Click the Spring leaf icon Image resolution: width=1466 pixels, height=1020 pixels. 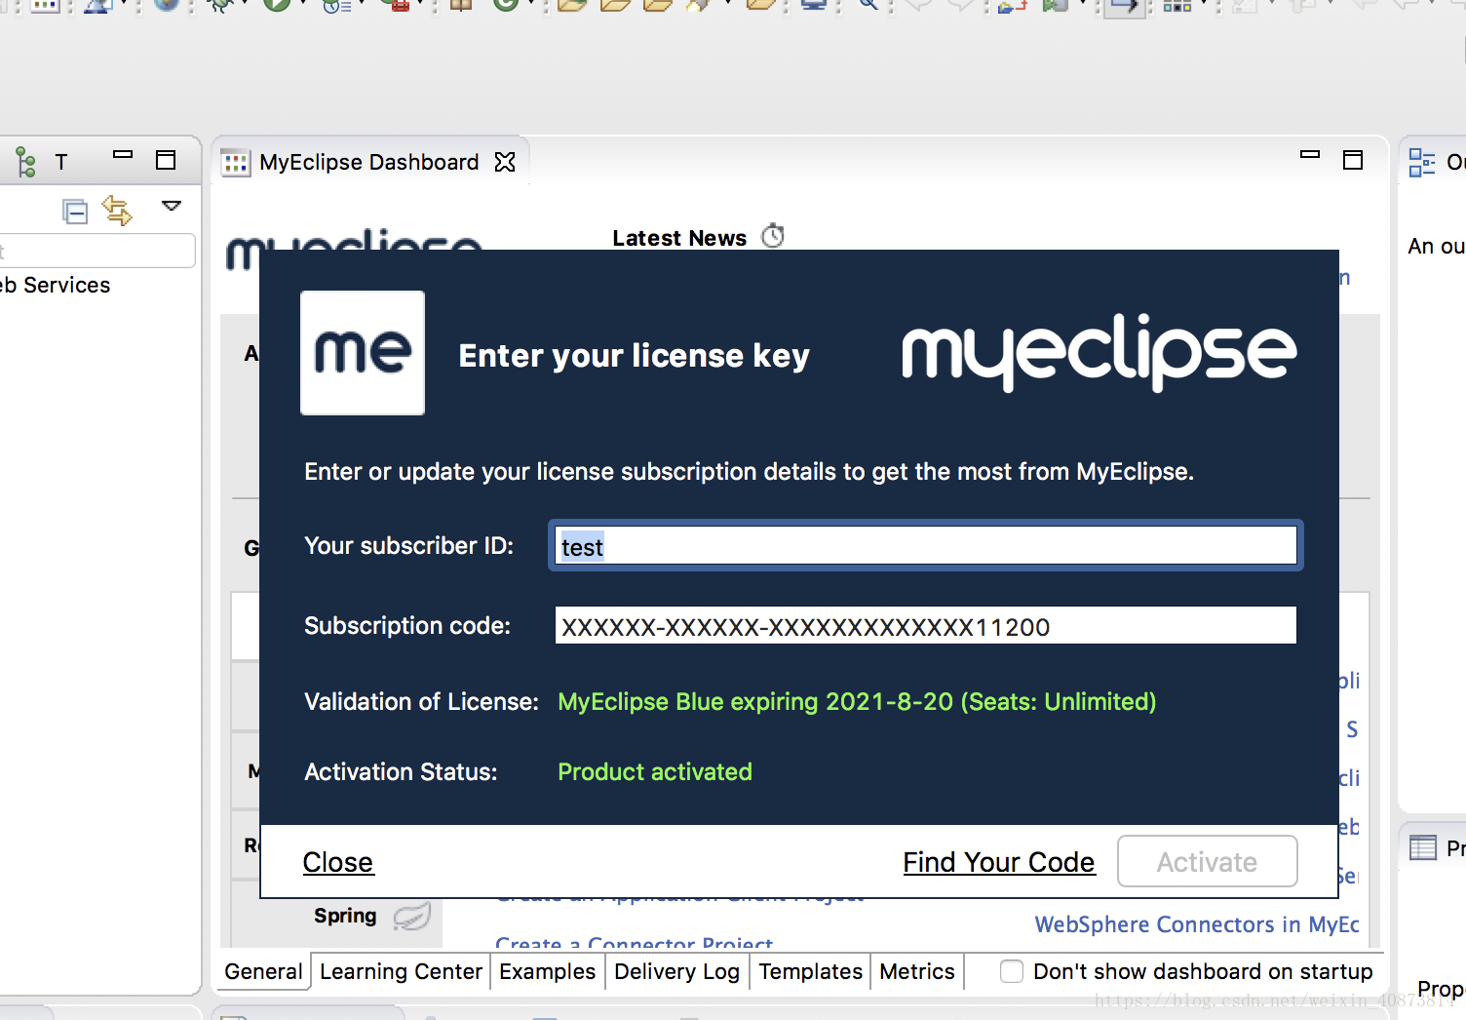coord(412,916)
